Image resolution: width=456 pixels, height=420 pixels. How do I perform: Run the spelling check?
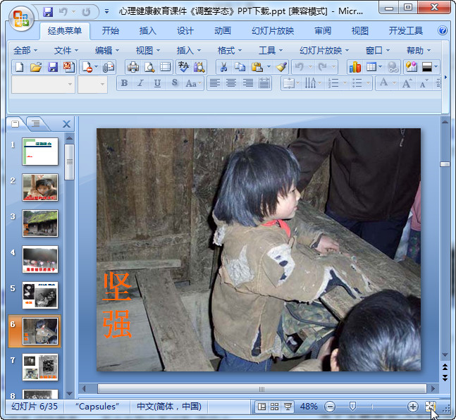183,67
